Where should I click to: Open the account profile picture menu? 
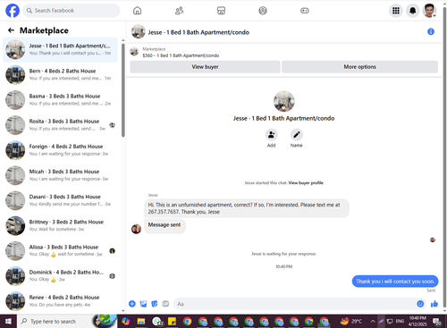click(429, 11)
